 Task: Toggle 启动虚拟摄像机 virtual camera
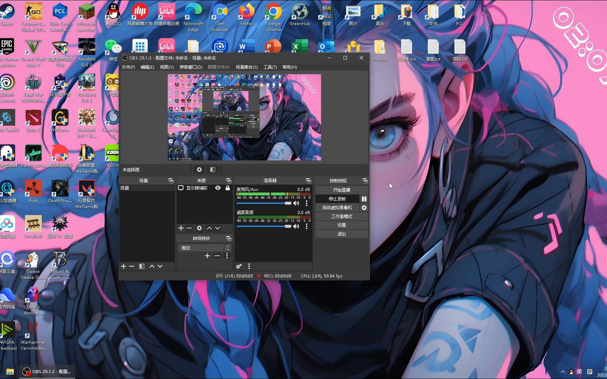tap(337, 208)
